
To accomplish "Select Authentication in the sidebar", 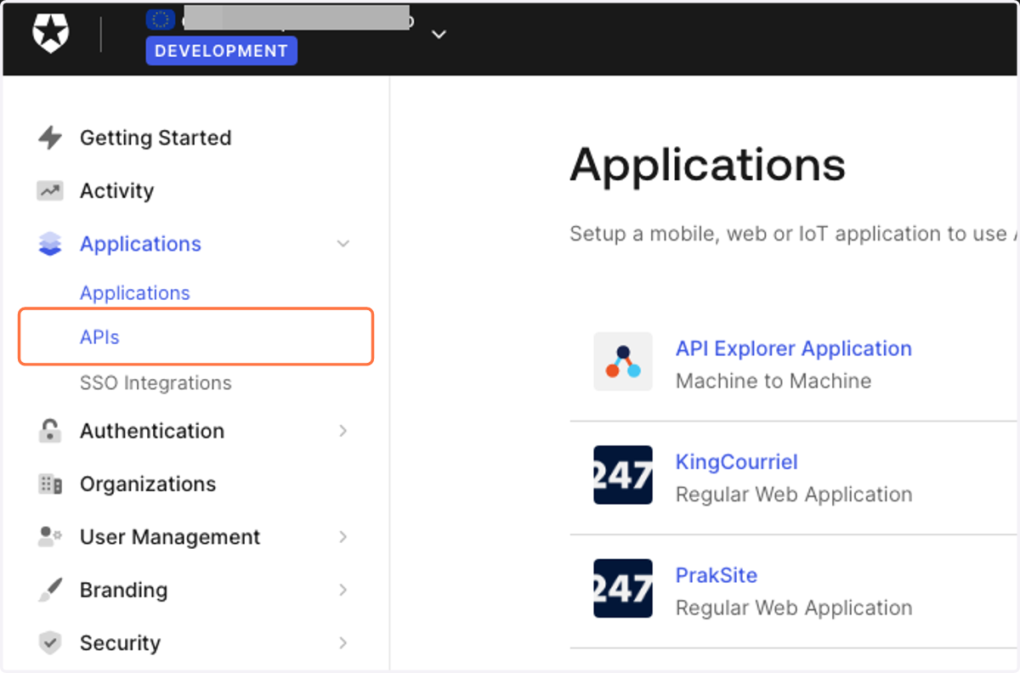I will coord(152,431).
